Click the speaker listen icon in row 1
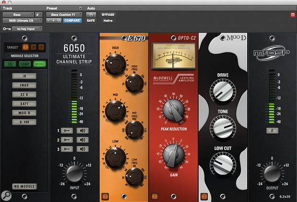Image resolution: width=297 pixels, height=202 pixels. click(82, 131)
